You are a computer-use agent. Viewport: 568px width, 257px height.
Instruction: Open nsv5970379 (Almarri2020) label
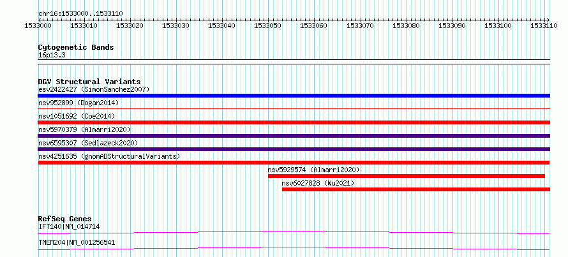point(84,129)
